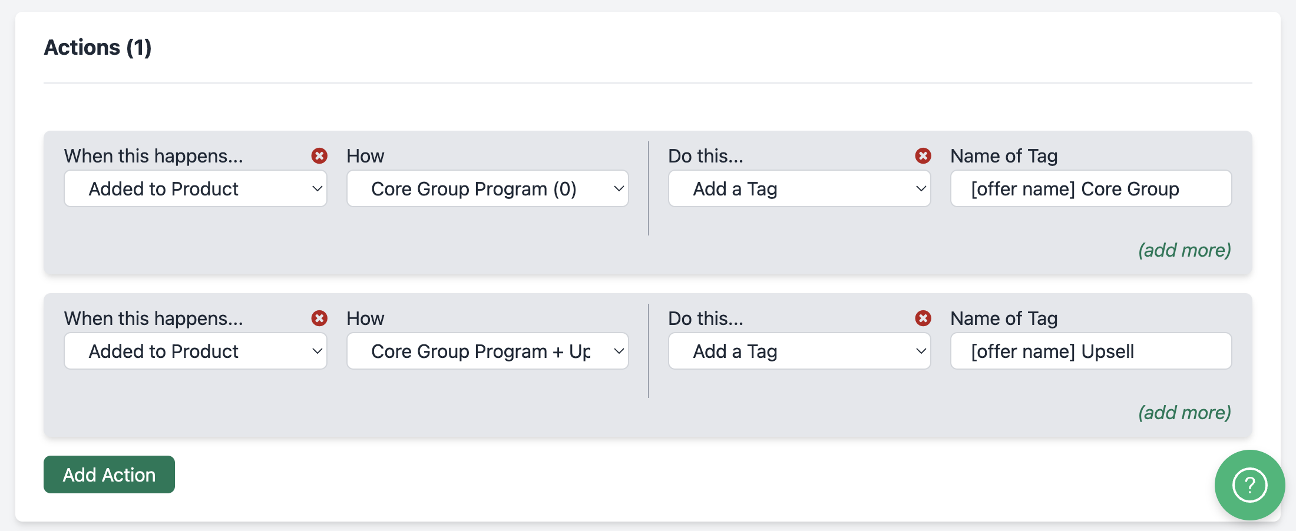
Task: Open the help question mark bubble
Action: coord(1249,485)
